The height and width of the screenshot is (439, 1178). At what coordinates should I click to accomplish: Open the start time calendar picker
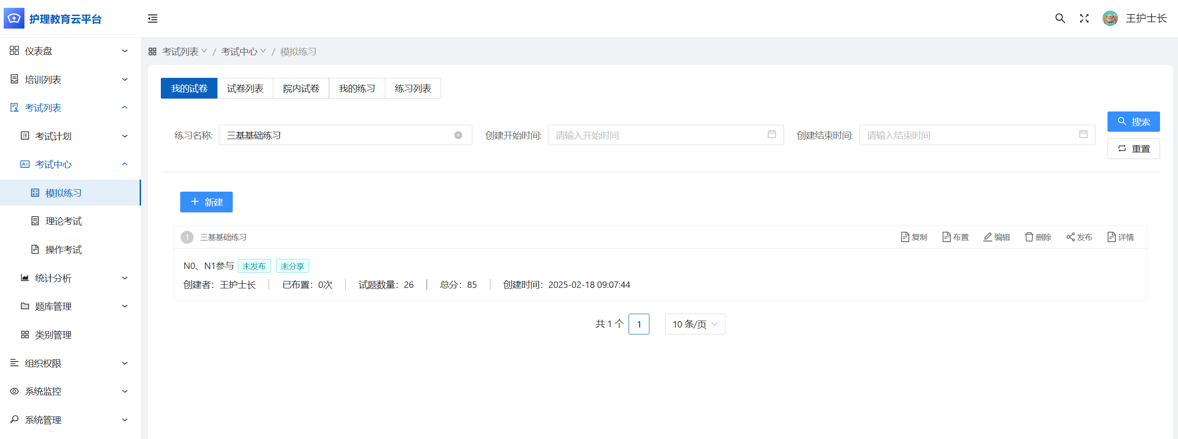[772, 135]
